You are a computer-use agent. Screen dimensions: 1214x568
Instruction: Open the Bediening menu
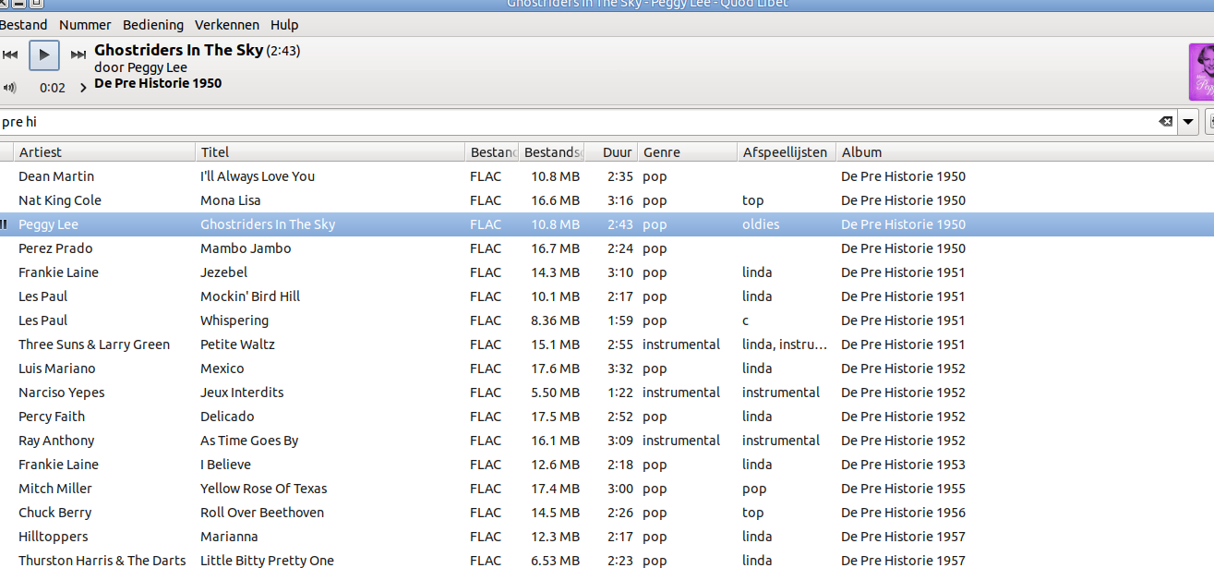(153, 25)
